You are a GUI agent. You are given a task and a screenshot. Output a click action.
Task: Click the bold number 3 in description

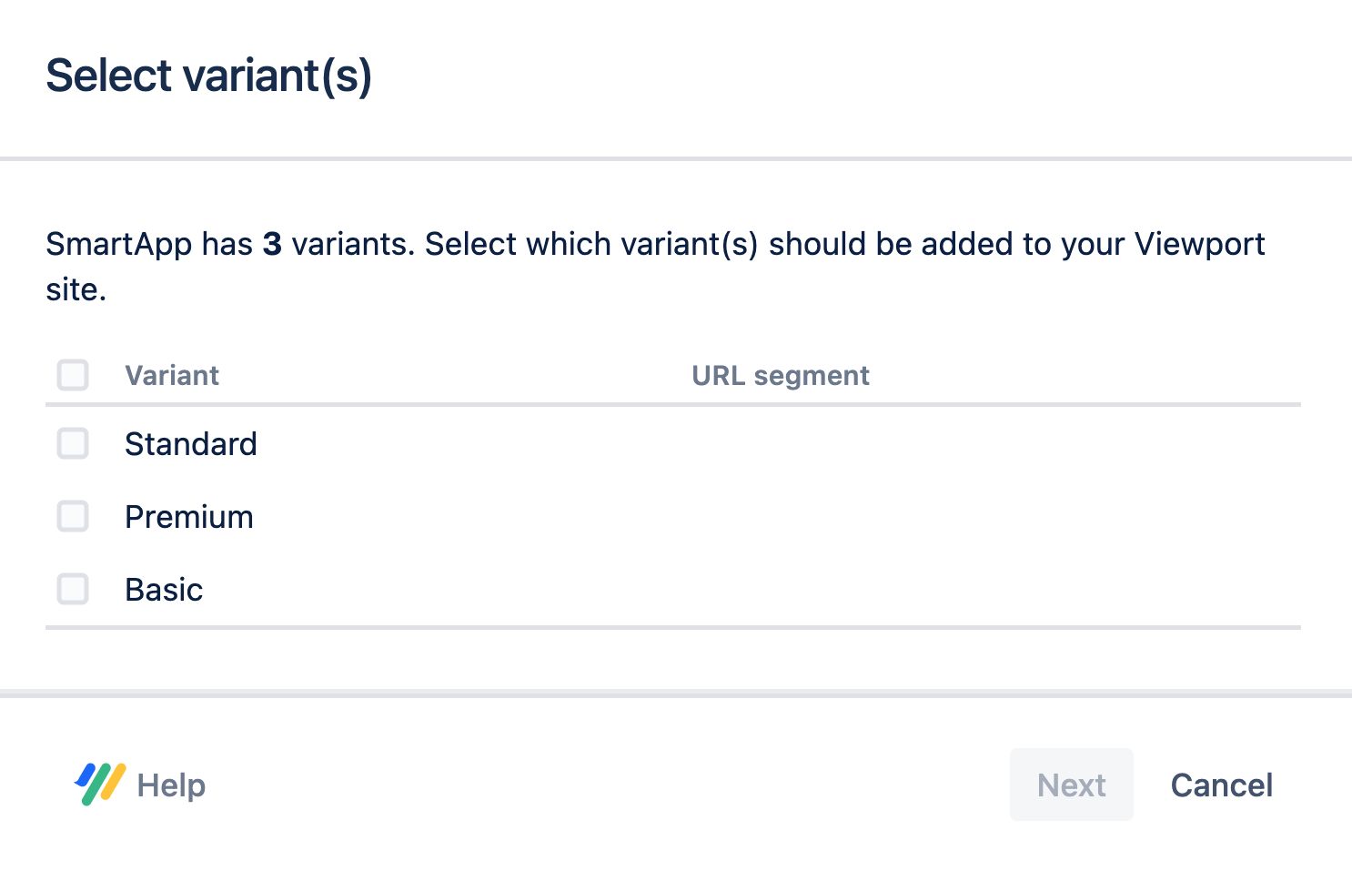(272, 245)
